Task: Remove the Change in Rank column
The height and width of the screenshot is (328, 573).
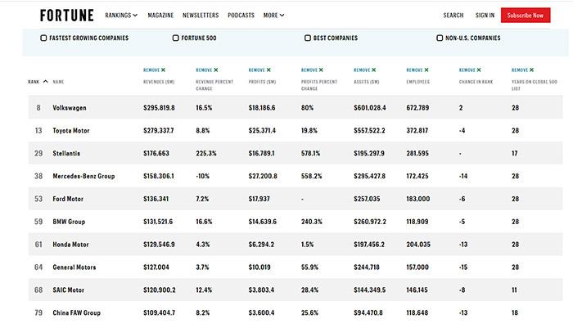Action: tap(470, 70)
